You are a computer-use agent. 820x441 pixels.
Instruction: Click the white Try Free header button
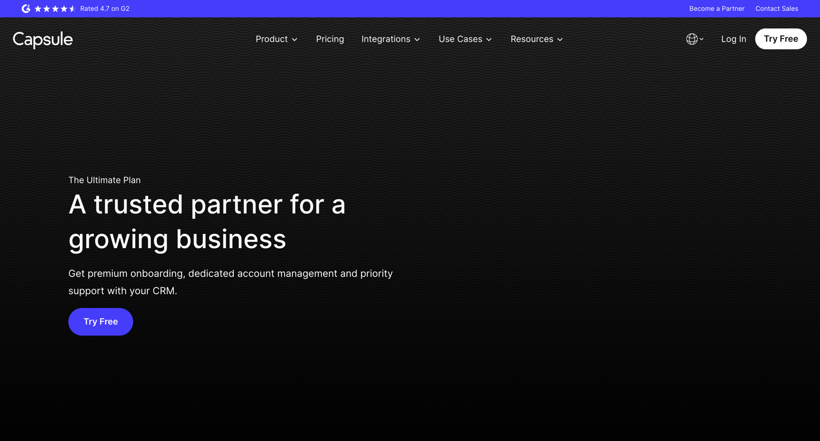[781, 39]
